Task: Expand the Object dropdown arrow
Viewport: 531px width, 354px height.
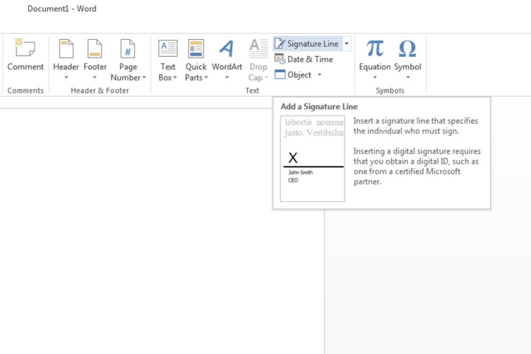Action: pos(319,74)
